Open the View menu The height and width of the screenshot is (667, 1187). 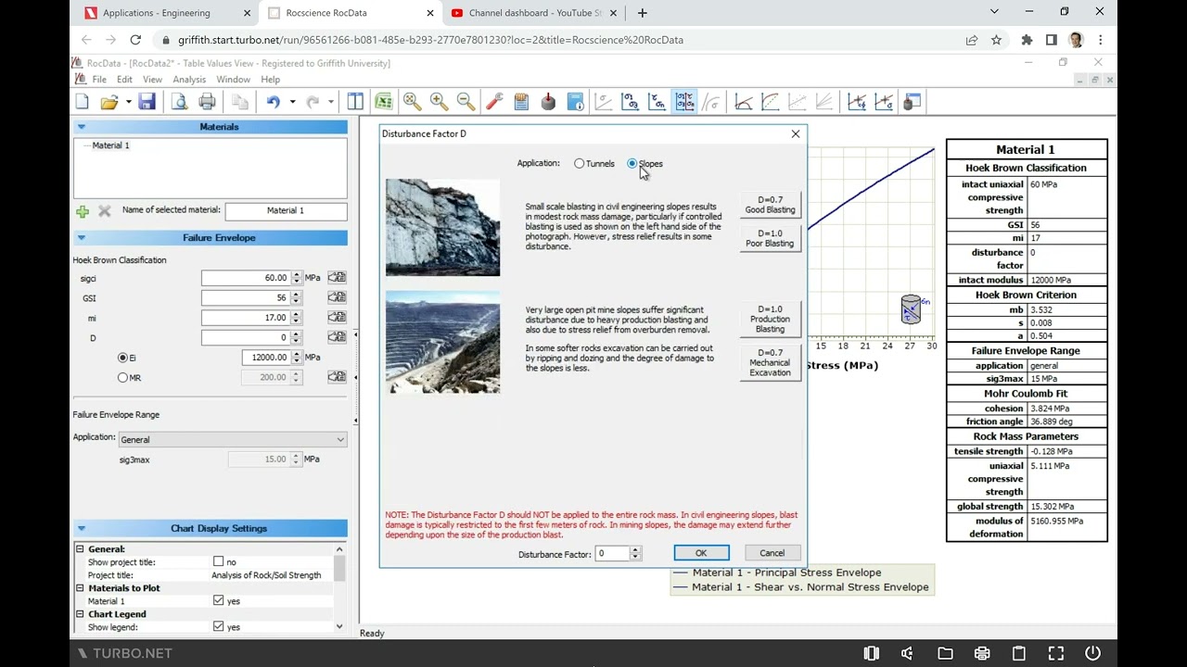pyautogui.click(x=152, y=80)
